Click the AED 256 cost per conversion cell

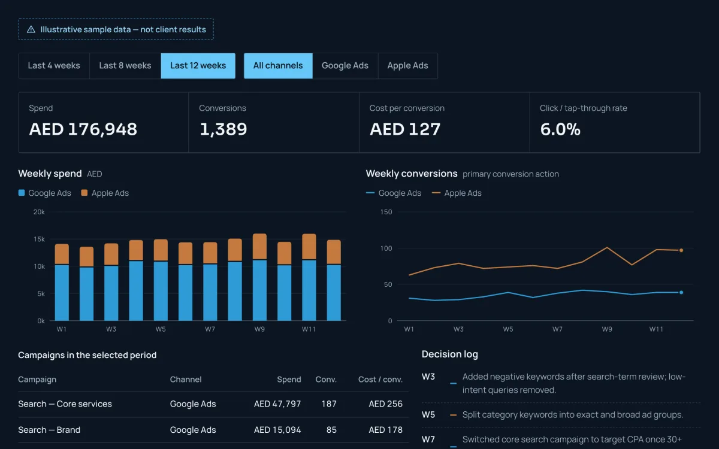(x=385, y=404)
